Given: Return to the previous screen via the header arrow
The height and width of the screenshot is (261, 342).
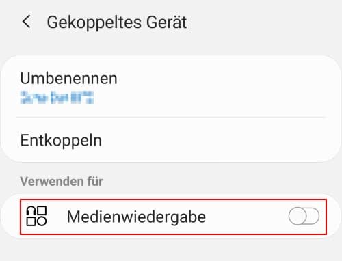Looking at the screenshot, I should point(26,22).
